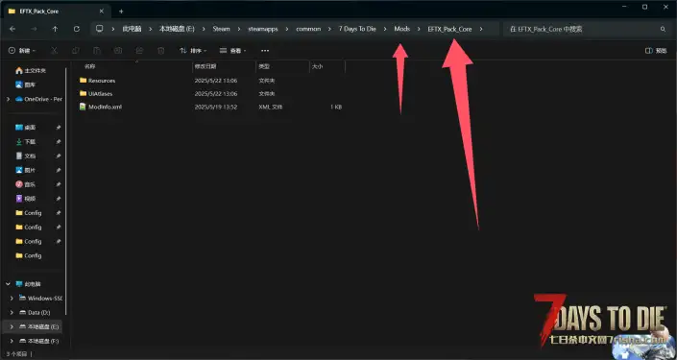Click the three-dot more options icon
Viewport: 677px width, 360px height.
pyautogui.click(x=265, y=51)
